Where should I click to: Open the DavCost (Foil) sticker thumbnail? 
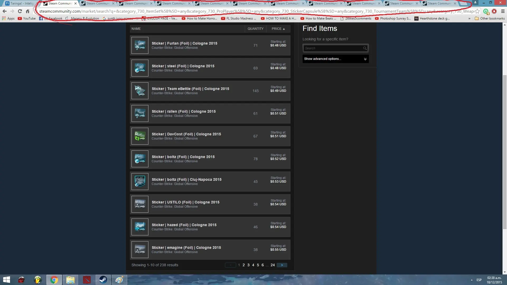click(140, 136)
